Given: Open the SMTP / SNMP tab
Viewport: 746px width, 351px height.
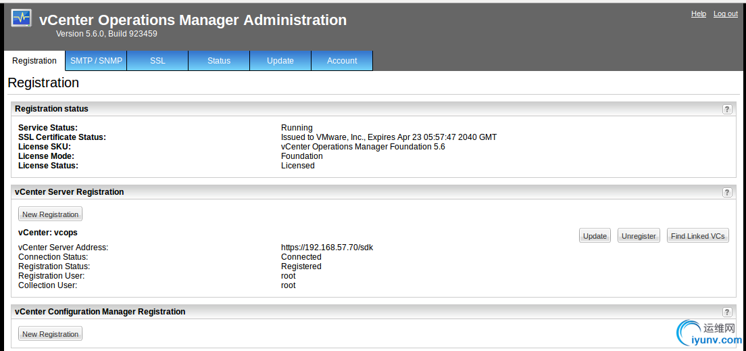Looking at the screenshot, I should (x=96, y=61).
